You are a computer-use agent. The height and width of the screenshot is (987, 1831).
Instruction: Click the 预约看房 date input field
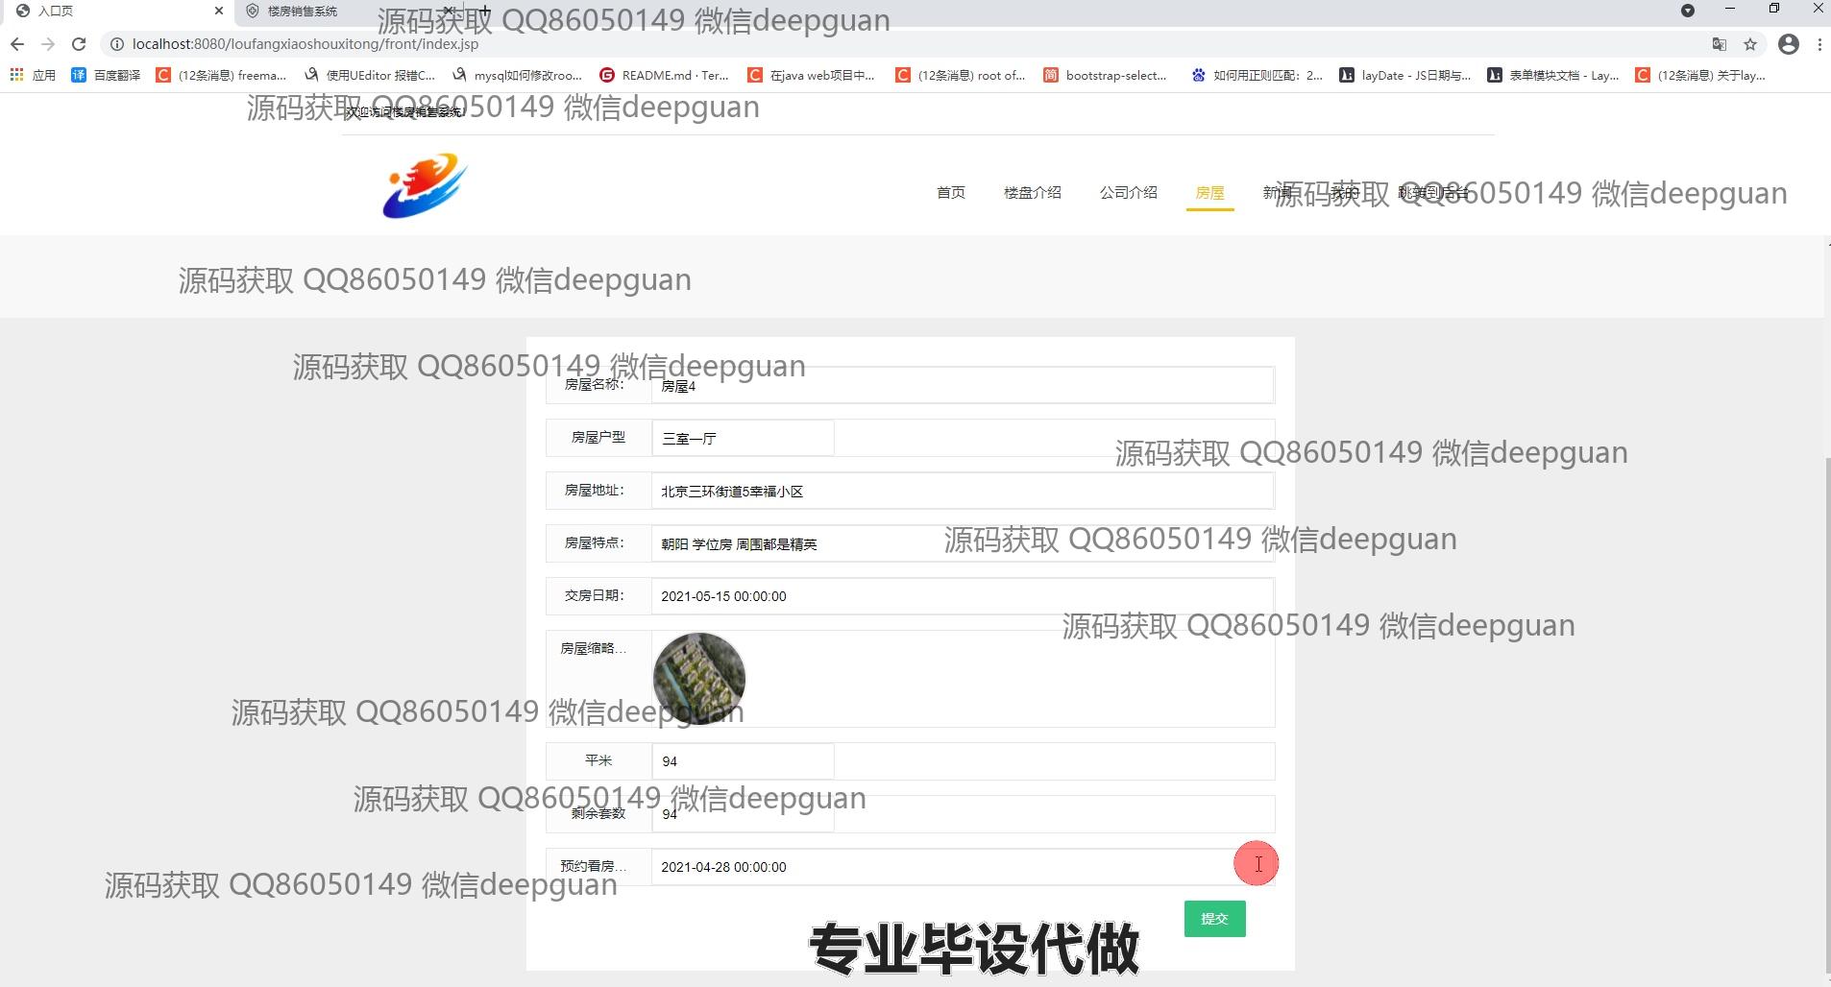click(x=941, y=867)
